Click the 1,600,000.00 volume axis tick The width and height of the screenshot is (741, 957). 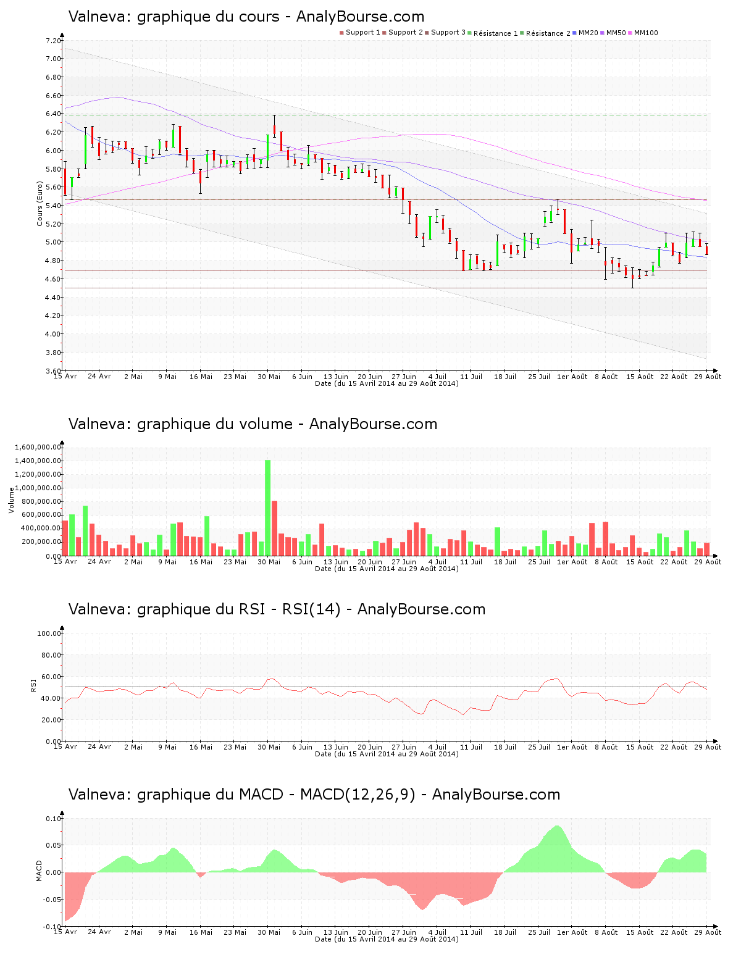pos(37,447)
